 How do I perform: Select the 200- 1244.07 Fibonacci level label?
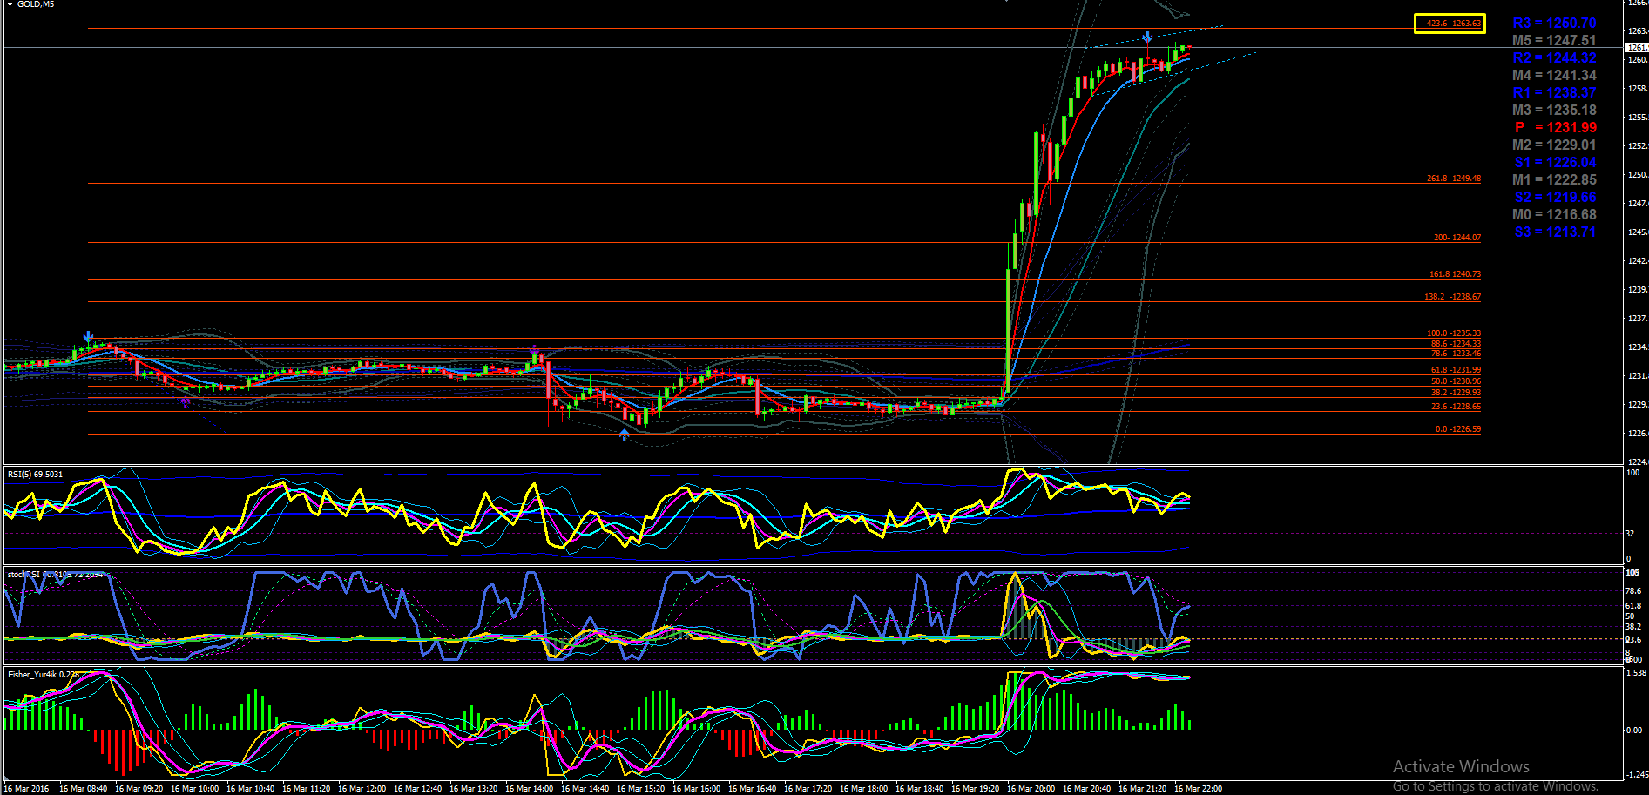pyautogui.click(x=1456, y=238)
